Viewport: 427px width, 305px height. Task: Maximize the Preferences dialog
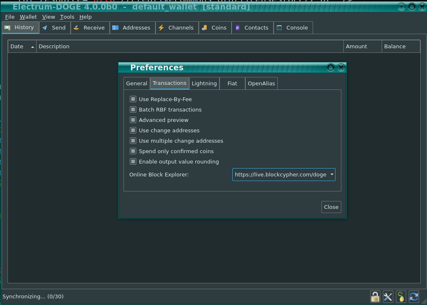coord(331,67)
